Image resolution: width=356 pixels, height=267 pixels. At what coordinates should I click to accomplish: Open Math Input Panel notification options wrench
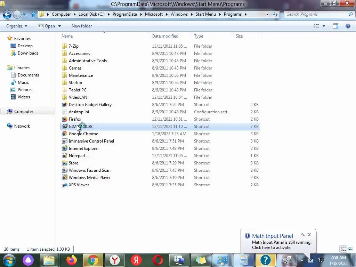pyautogui.click(x=303, y=235)
